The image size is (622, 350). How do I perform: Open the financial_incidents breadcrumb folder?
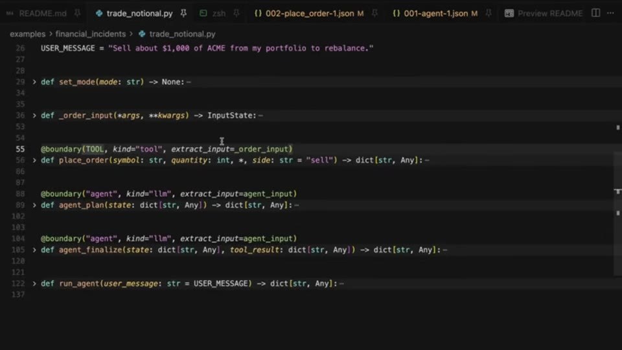tap(91, 34)
